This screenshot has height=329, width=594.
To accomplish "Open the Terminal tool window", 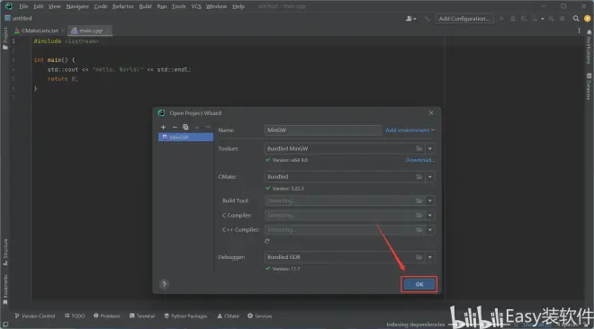I will click(142, 316).
